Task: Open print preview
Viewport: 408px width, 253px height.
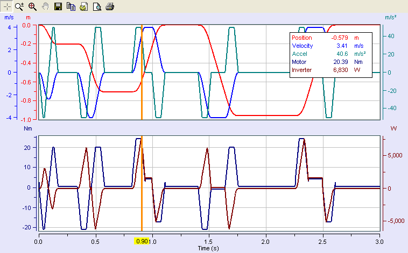Action: pyautogui.click(x=96, y=6)
